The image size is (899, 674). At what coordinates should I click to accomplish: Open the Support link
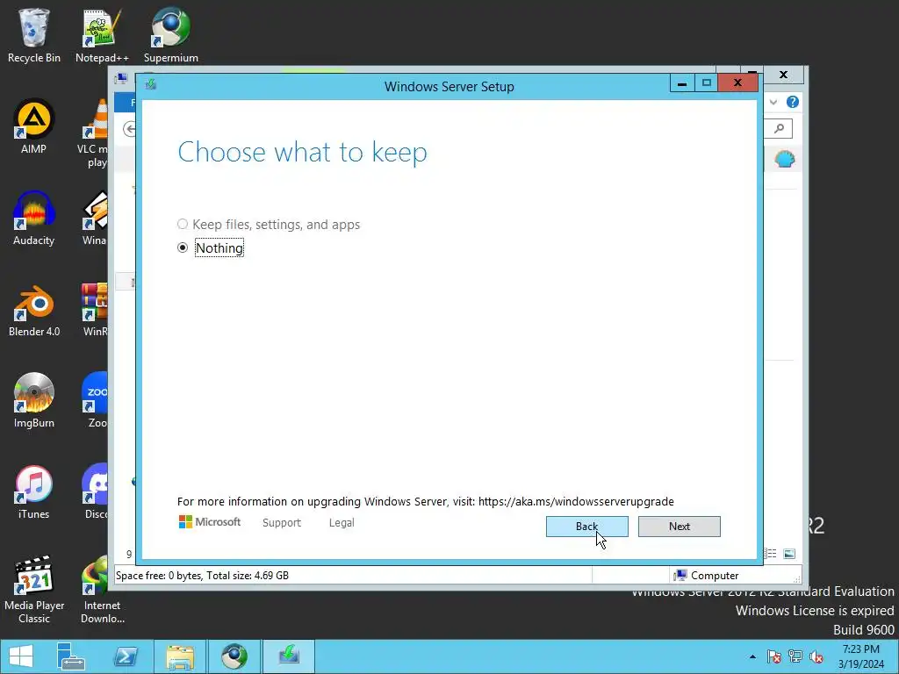coord(282,523)
